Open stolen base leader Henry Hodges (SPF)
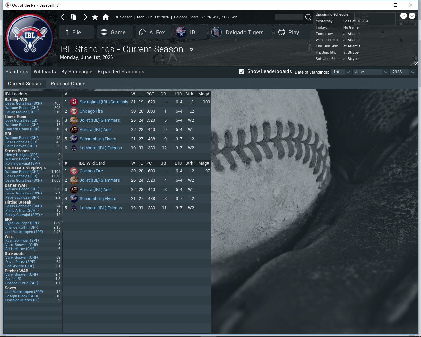 tap(22, 155)
